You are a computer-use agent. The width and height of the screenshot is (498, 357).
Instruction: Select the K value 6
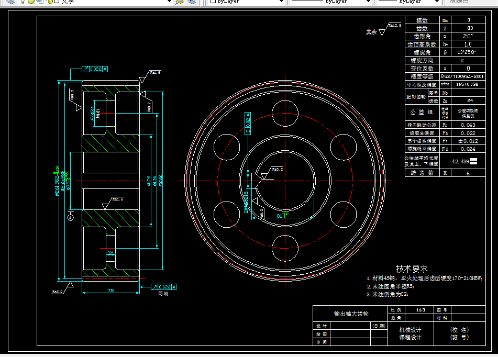coord(468,173)
